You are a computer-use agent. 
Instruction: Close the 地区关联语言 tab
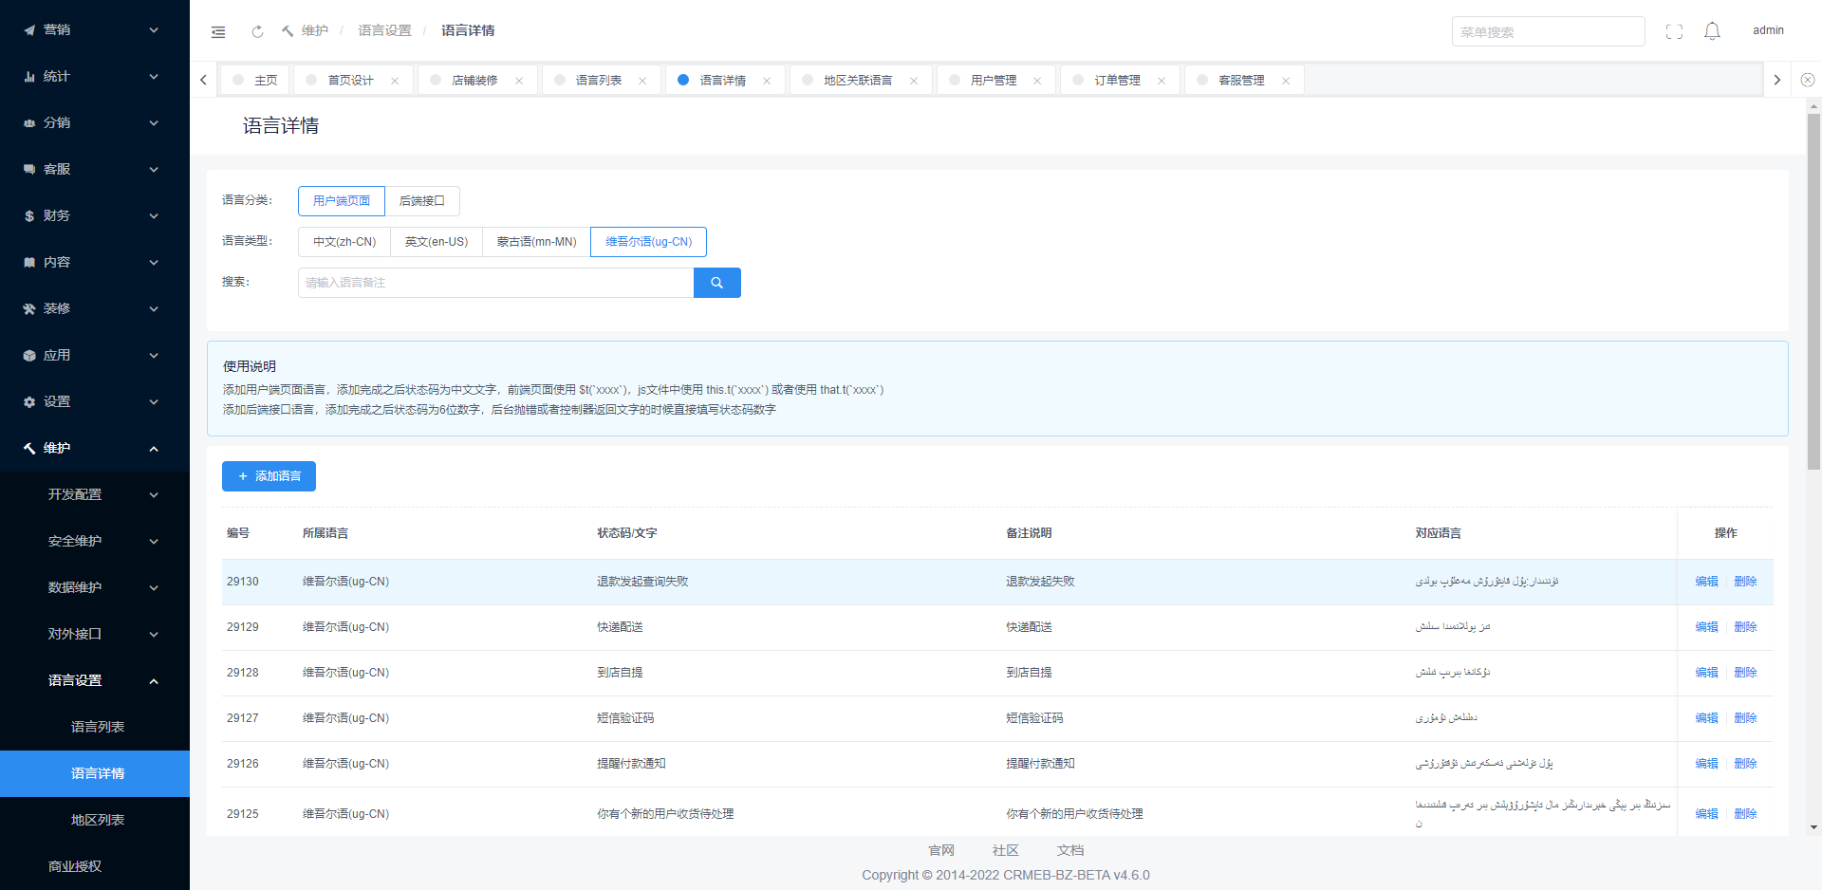pyautogui.click(x=914, y=81)
